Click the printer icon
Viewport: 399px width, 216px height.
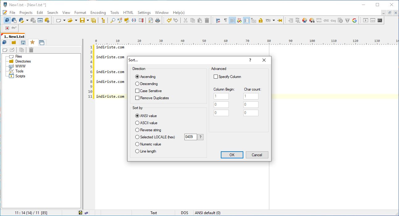tap(158, 20)
